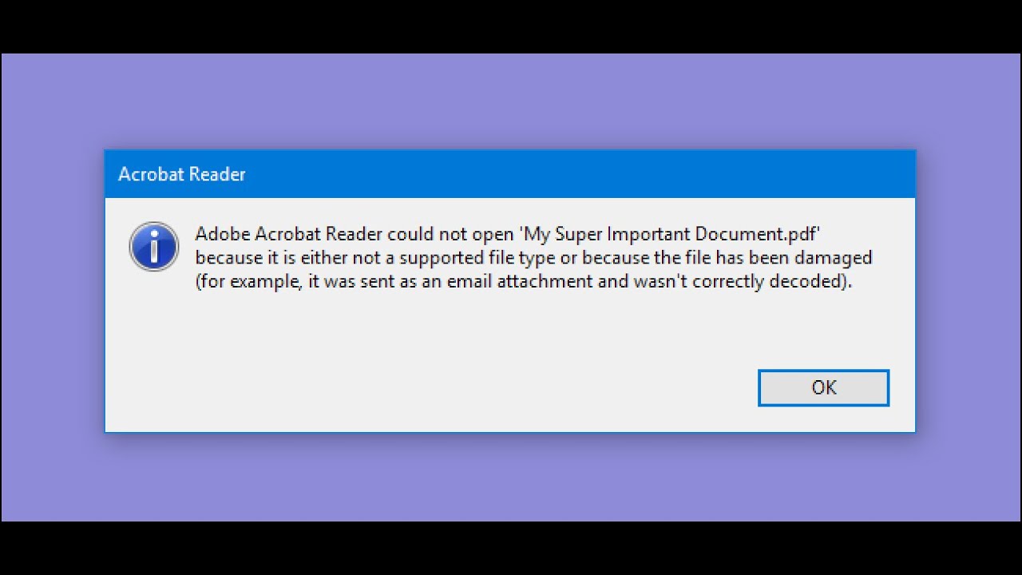Click the phrase 'email attachment'
The height and width of the screenshot is (575, 1022).
point(533,281)
